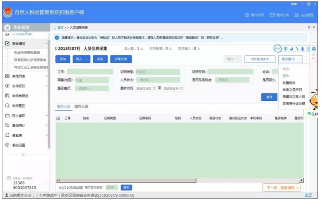321x202 pixels.
Task: Click the iFLY logo on the input bar
Action: (278, 48)
